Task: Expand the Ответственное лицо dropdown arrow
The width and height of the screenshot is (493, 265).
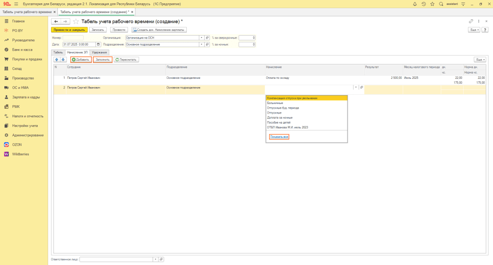Action: (156, 259)
